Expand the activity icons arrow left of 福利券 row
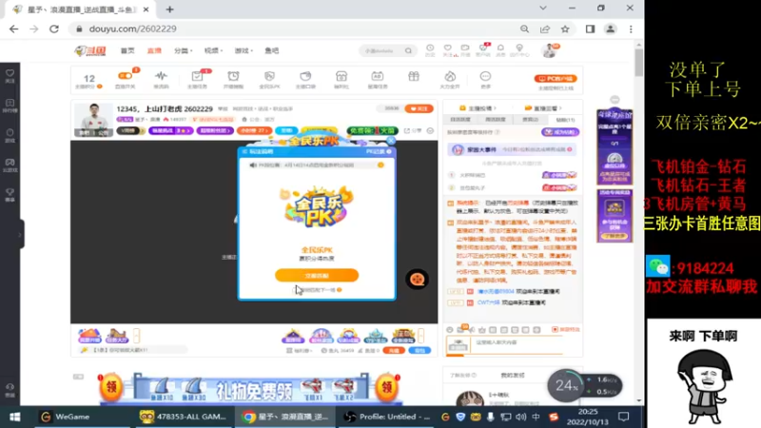This screenshot has height=428, width=761. tap(137, 336)
